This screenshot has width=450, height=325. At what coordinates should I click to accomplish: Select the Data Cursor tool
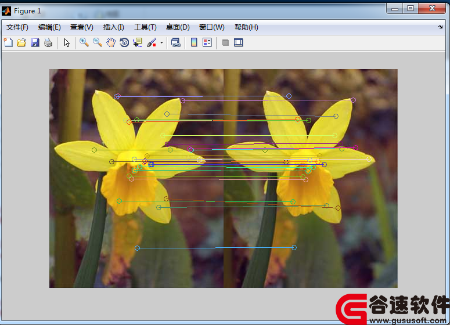[x=138, y=42]
